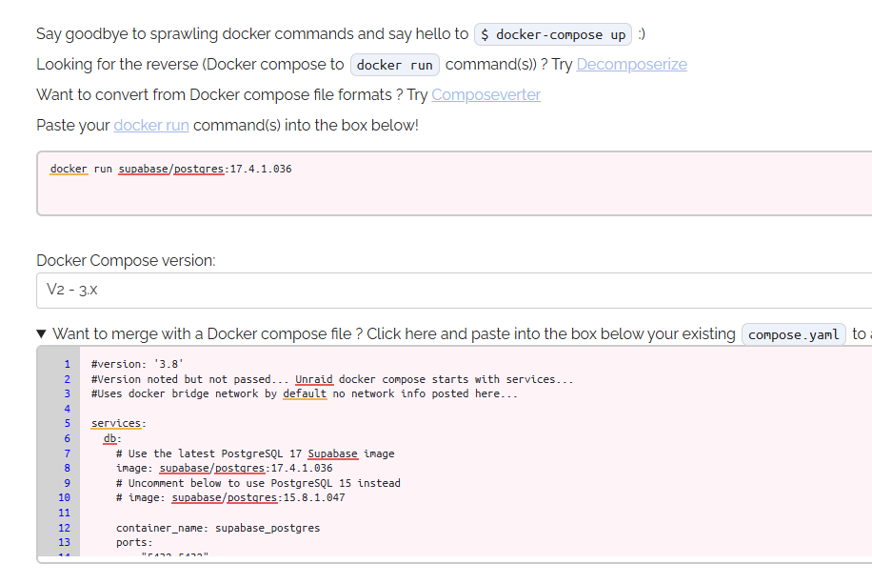Open the Decomposerize link
Image resolution: width=872 pixels, height=584 pixels.
click(x=631, y=65)
